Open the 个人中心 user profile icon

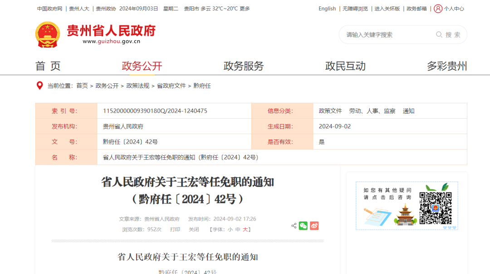tap(437, 8)
